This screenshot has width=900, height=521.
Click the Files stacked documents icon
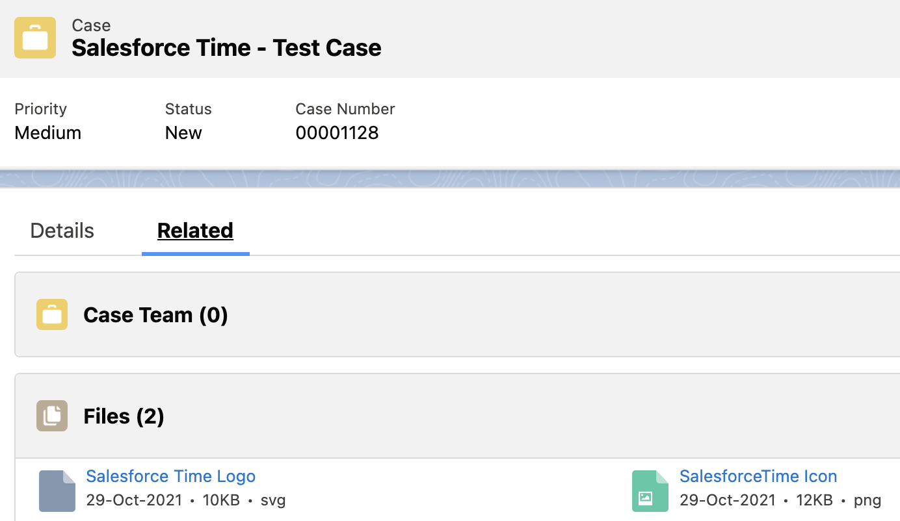[x=51, y=416]
